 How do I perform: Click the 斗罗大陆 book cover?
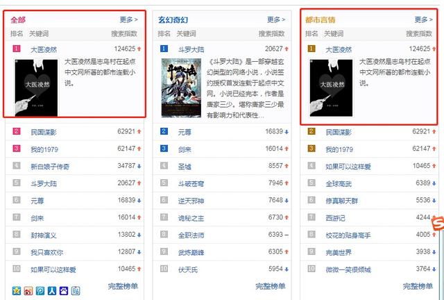tap(181, 88)
